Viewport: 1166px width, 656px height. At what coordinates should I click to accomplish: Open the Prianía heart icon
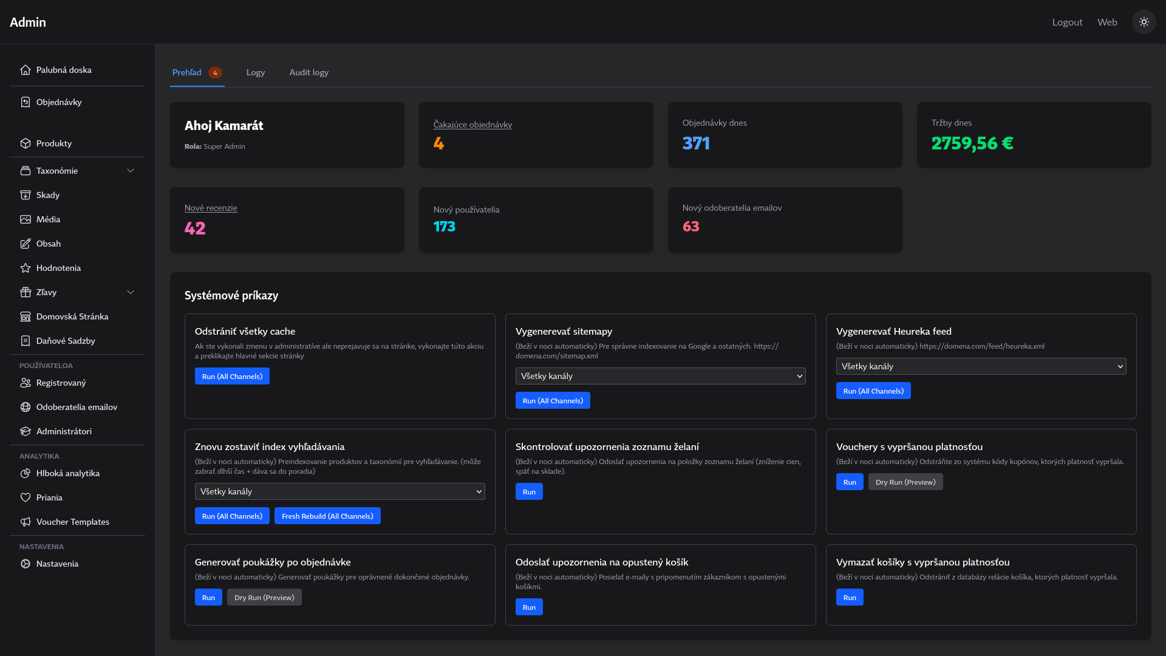pyautogui.click(x=26, y=497)
